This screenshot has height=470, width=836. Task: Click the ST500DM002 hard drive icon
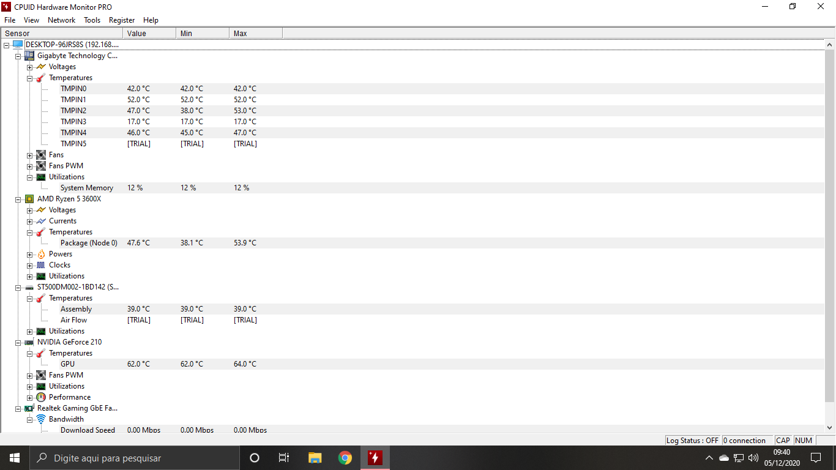click(x=29, y=287)
